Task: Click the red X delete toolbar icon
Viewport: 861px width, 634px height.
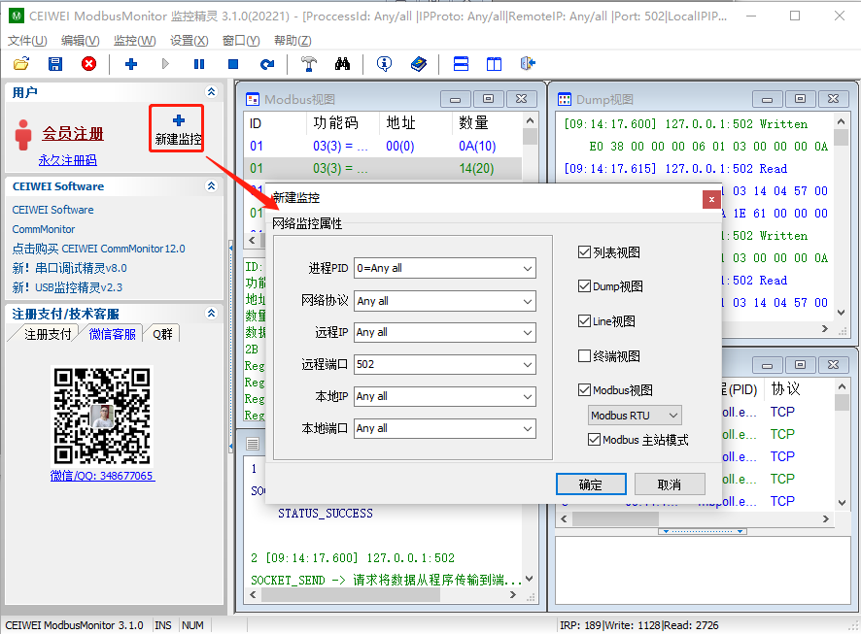Action: [88, 64]
